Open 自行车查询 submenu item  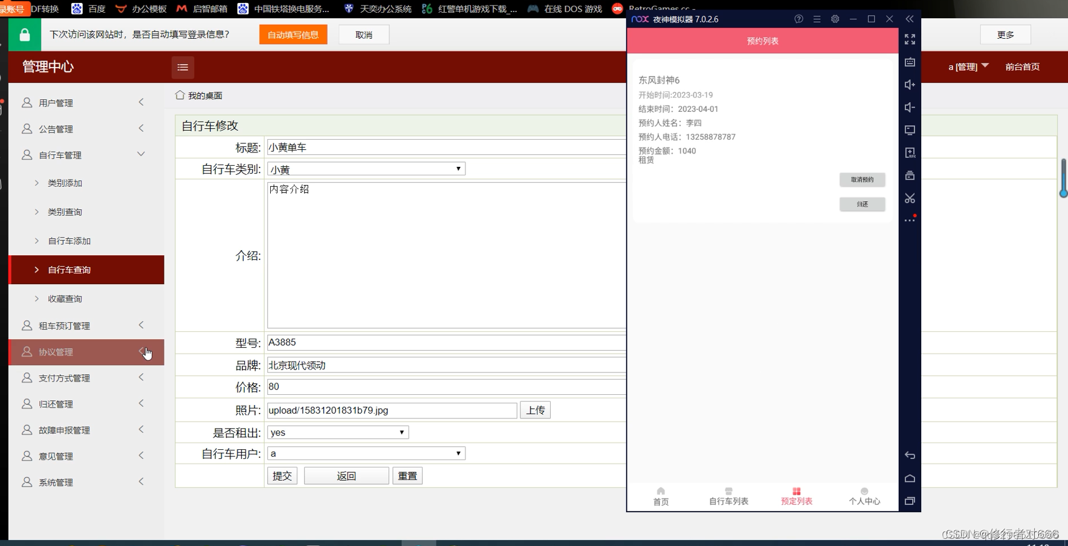(x=86, y=270)
